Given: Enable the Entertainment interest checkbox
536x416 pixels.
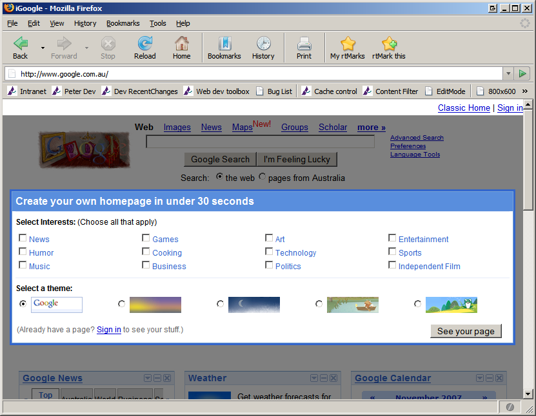Looking at the screenshot, I should [392, 238].
